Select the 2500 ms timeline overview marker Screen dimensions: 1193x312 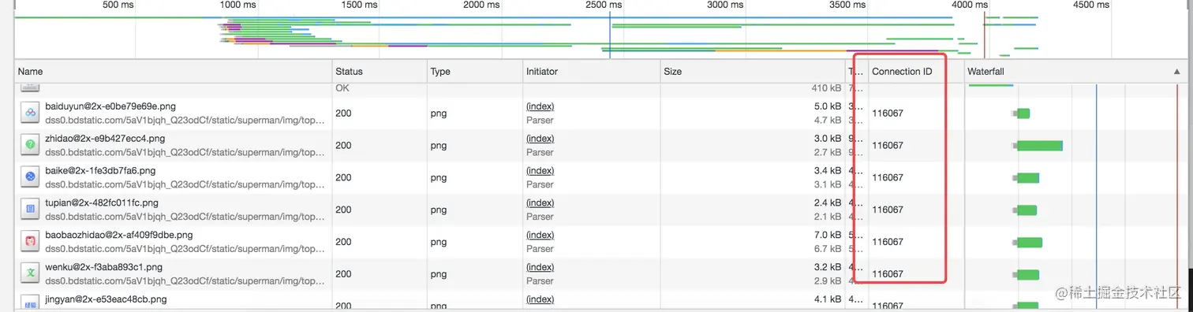coord(604,5)
